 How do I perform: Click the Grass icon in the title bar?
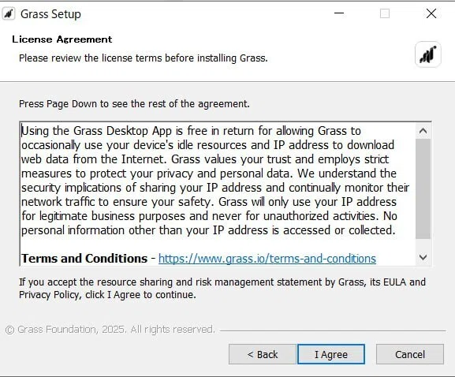(x=9, y=13)
